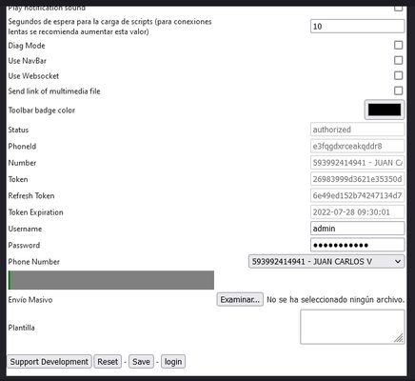Select the Token field value
The image size is (415, 381).
(x=357, y=179)
